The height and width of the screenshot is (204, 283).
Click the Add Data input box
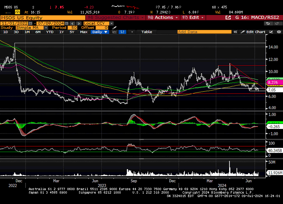point(204,32)
